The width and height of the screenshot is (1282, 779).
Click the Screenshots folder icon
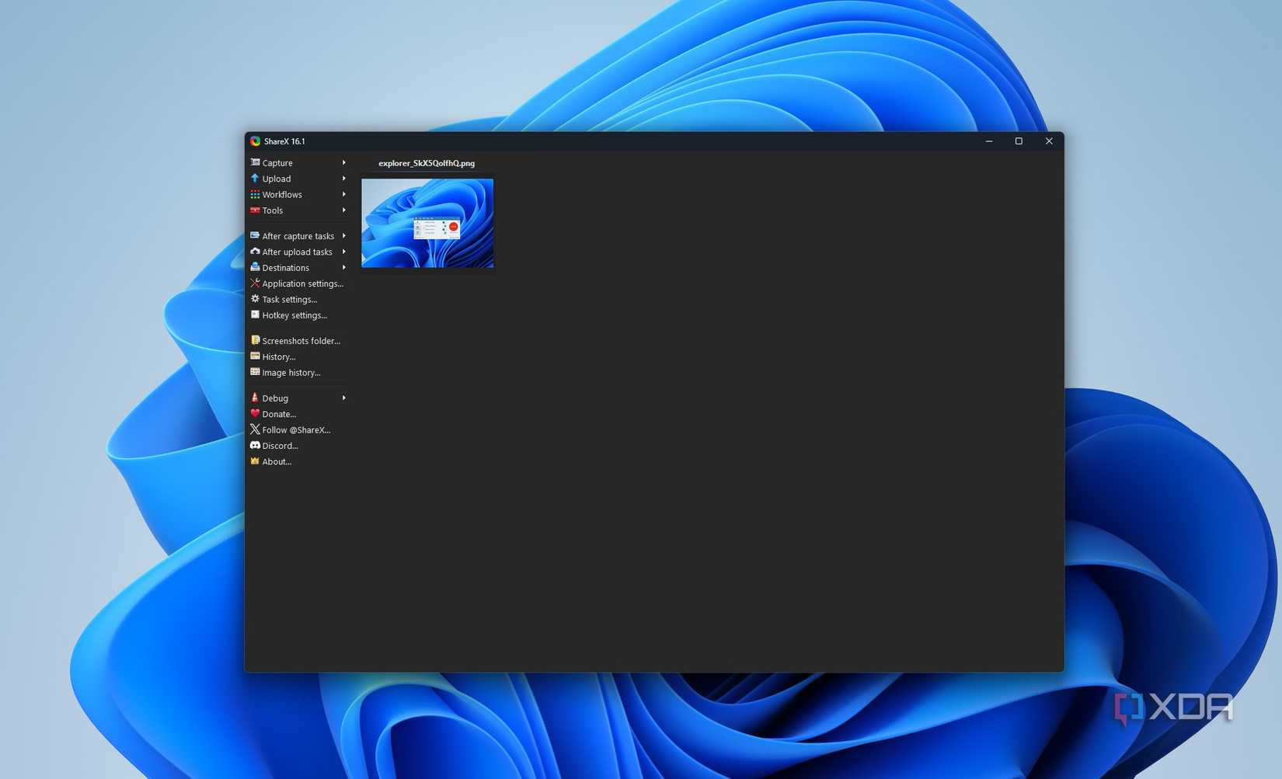(x=255, y=340)
